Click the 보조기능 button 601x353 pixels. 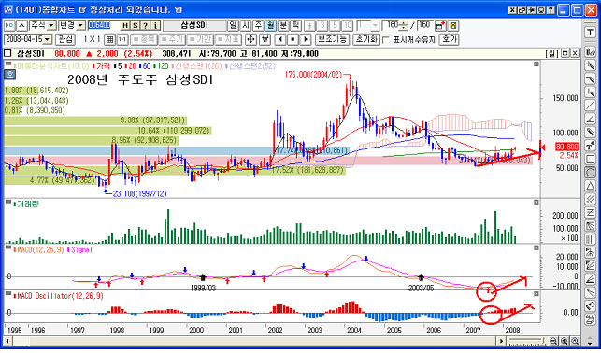pos(332,39)
